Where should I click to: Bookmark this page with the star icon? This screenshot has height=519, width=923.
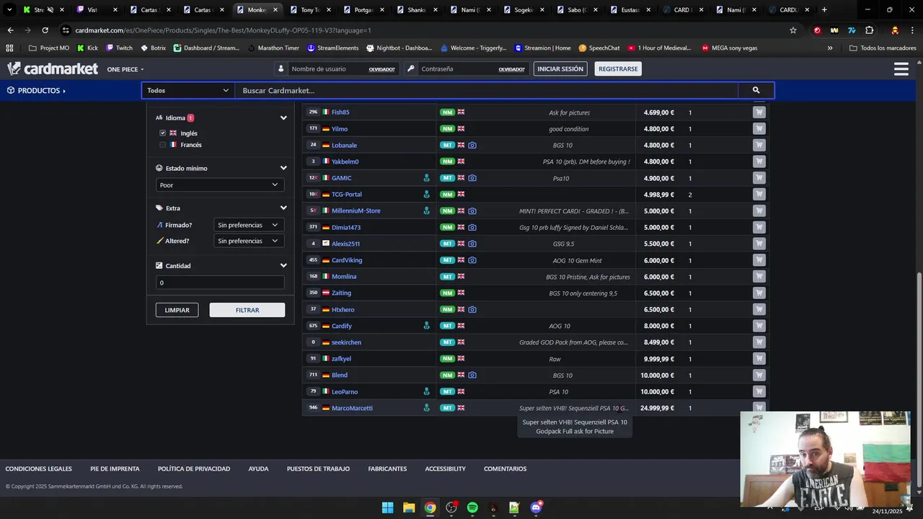click(x=793, y=30)
